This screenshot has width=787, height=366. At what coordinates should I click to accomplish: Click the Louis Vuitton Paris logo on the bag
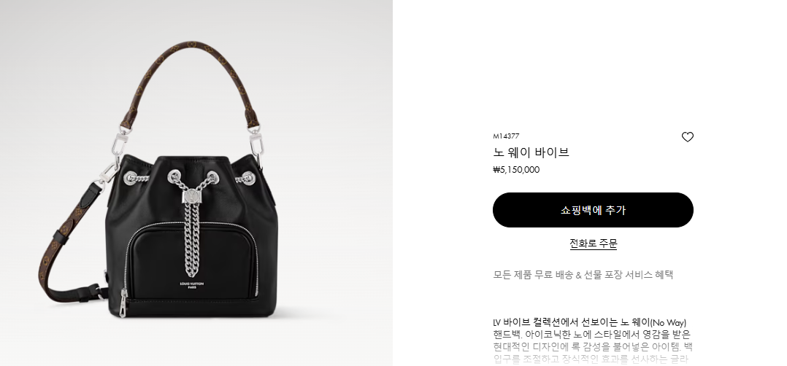click(192, 285)
